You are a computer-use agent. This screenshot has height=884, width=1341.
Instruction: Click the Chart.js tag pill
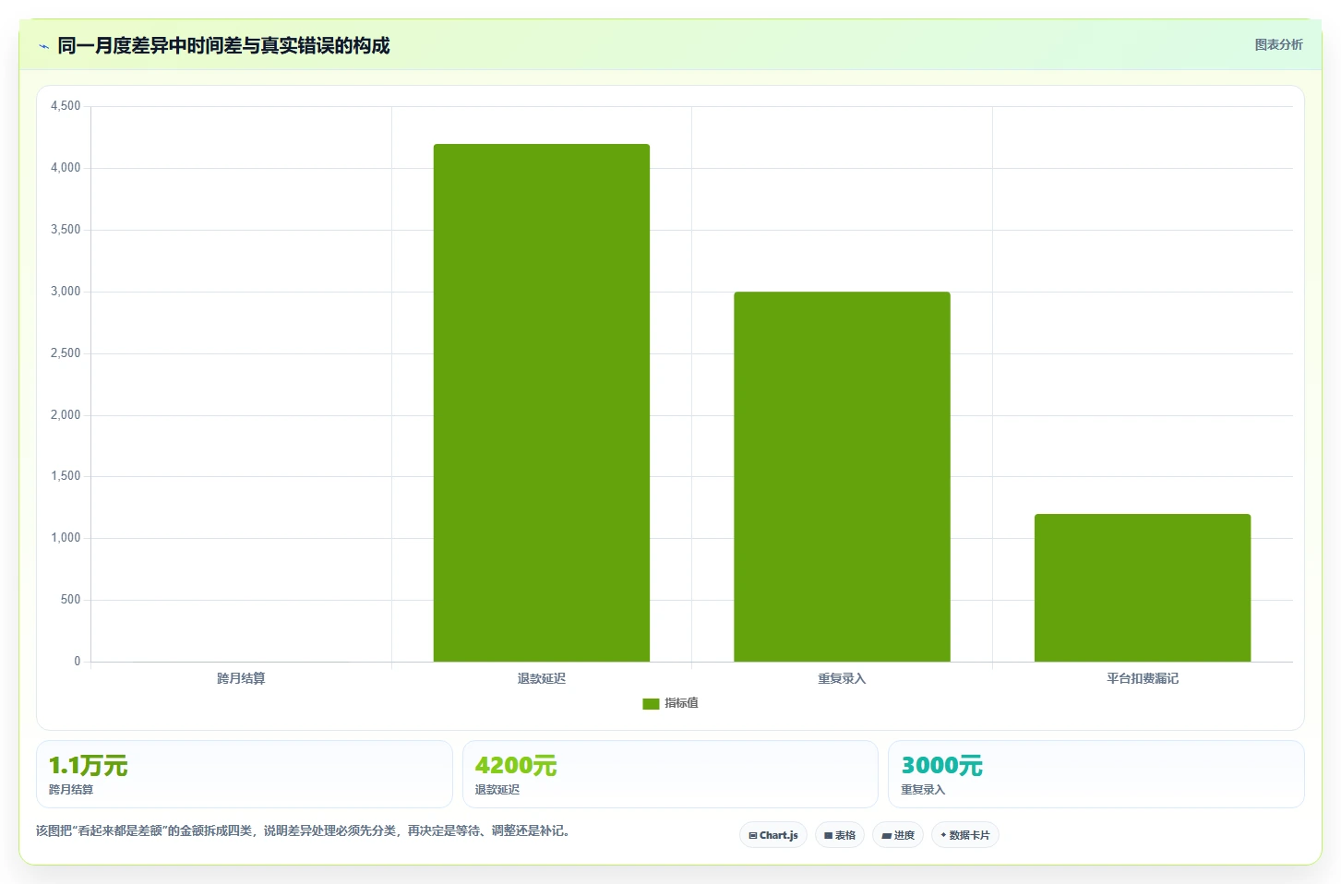click(x=773, y=835)
